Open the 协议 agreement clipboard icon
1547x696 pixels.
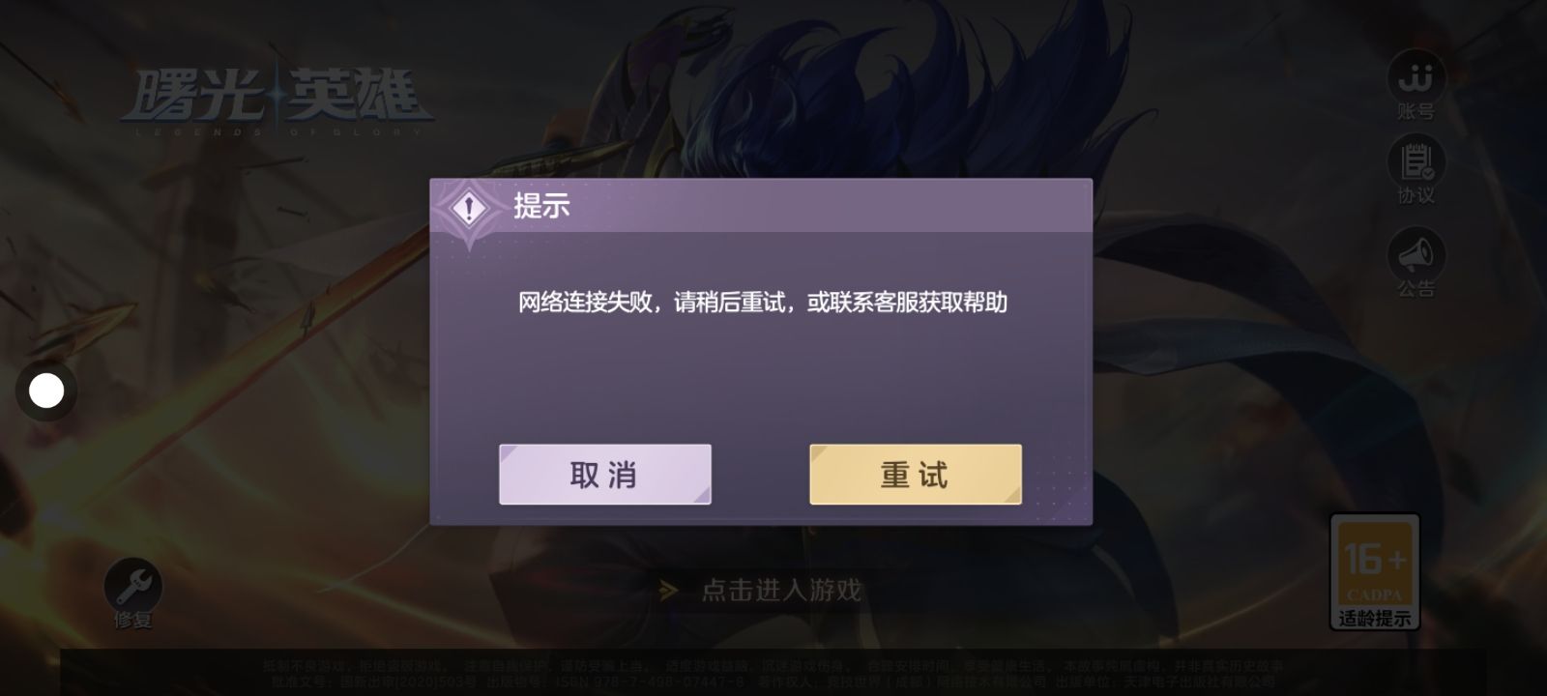(x=1416, y=159)
